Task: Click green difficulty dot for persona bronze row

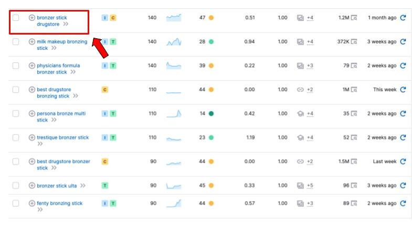Action: tap(211, 114)
